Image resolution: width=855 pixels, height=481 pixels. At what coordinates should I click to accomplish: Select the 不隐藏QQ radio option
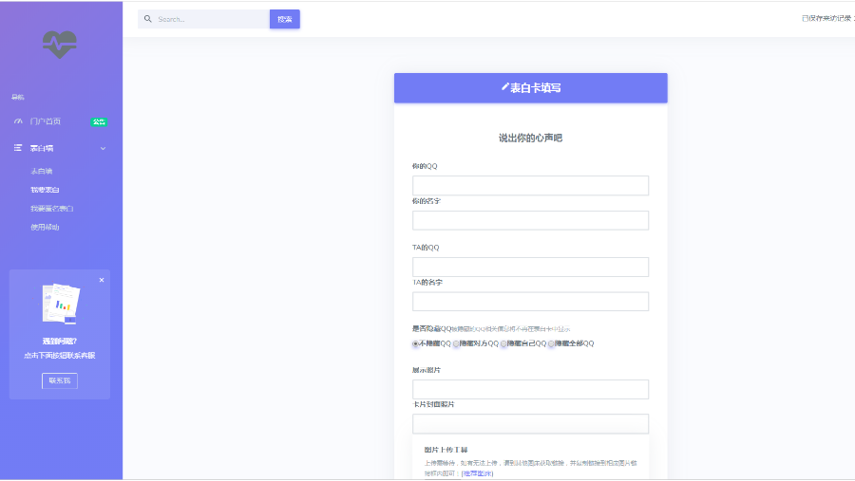[x=415, y=343]
